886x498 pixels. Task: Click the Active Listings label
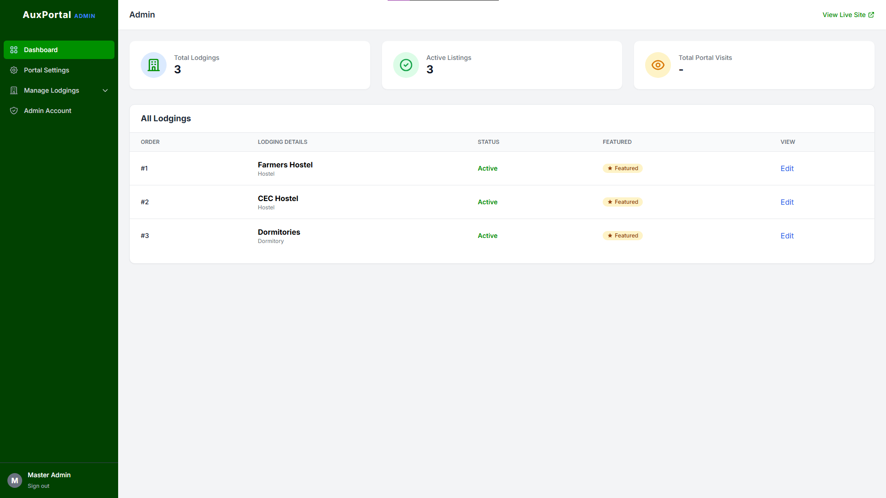(449, 58)
